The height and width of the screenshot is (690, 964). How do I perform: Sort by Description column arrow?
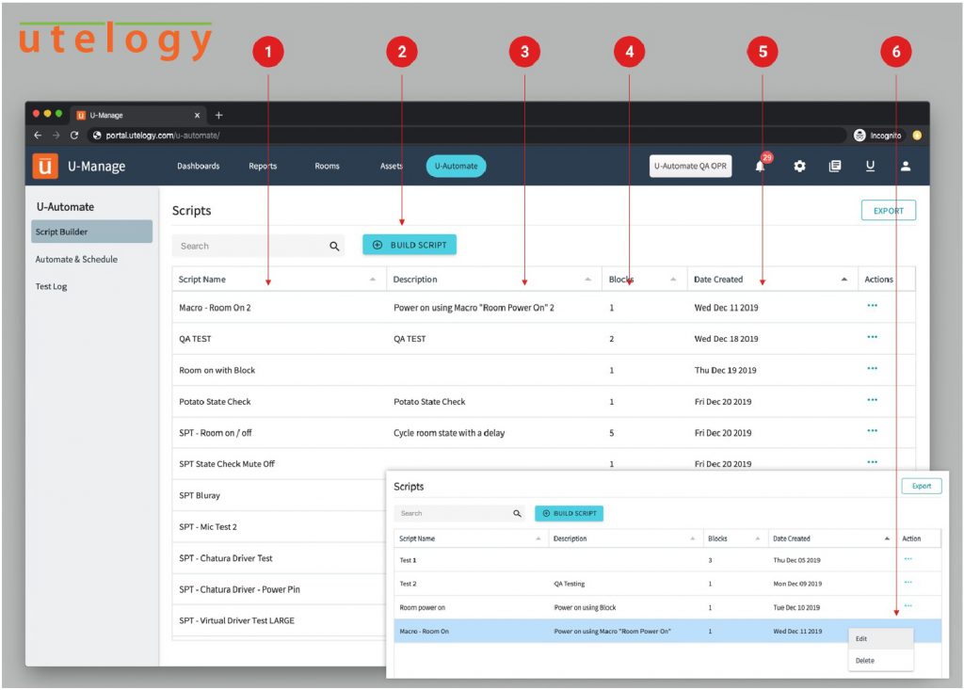587,280
